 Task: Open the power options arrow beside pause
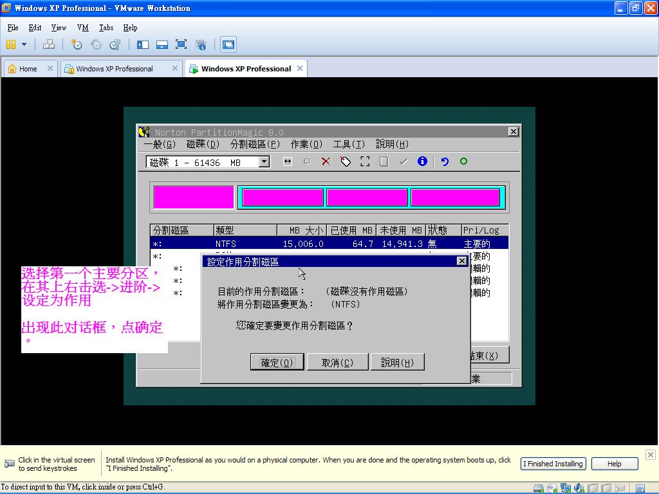(24, 44)
